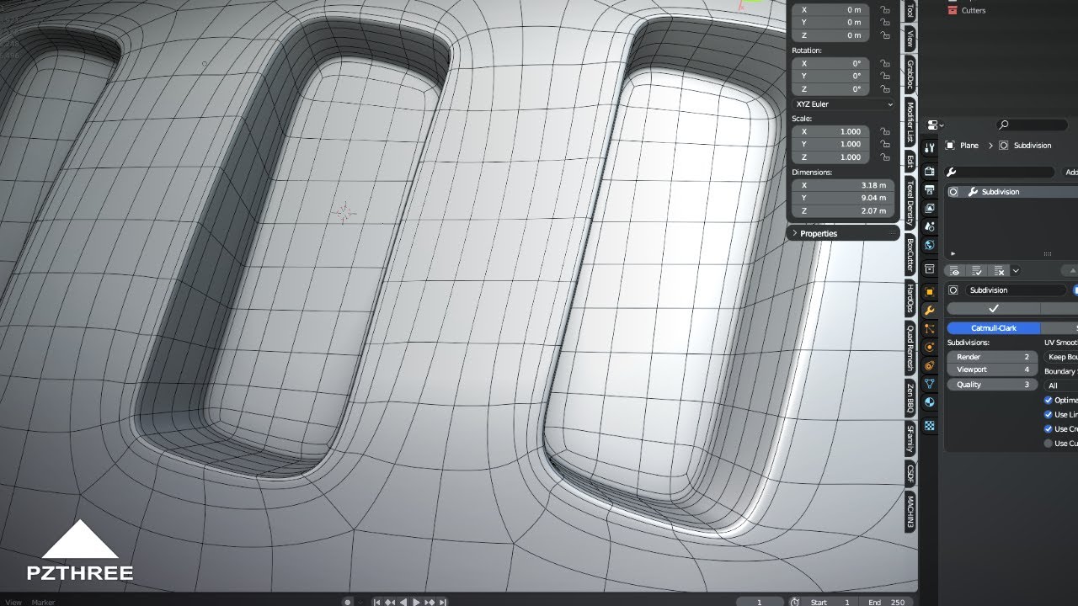The image size is (1078, 606).
Task: Open the Texture properties checker tab icon
Action: (x=930, y=426)
